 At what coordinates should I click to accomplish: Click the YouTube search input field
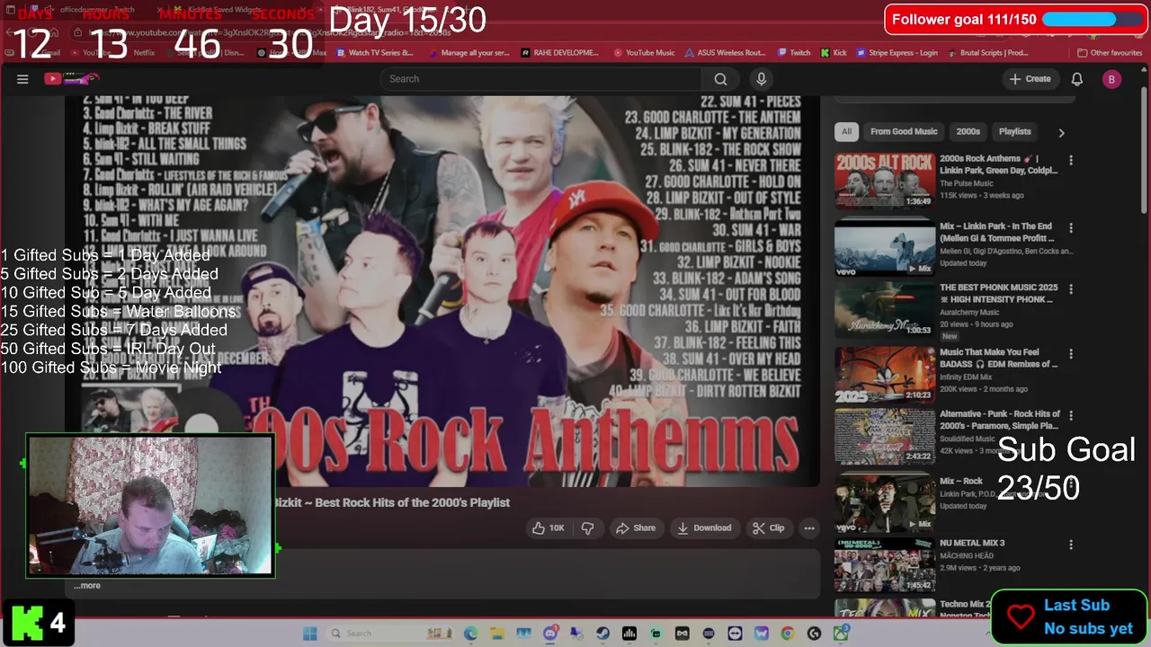tap(542, 79)
